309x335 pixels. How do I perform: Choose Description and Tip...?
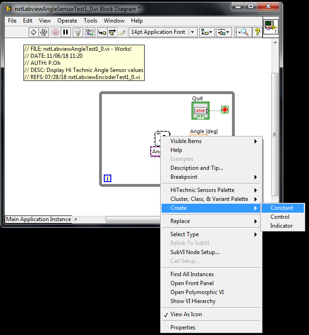[x=211, y=168]
